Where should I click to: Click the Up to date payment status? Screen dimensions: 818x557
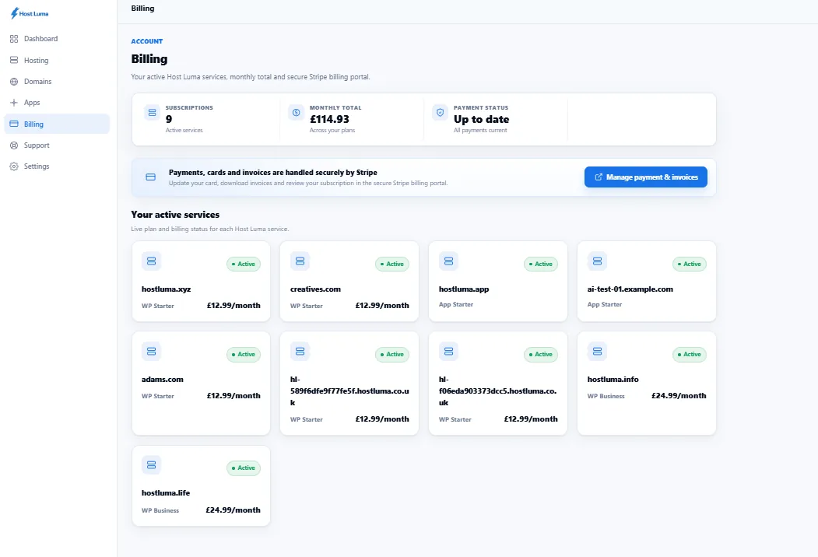(x=482, y=120)
